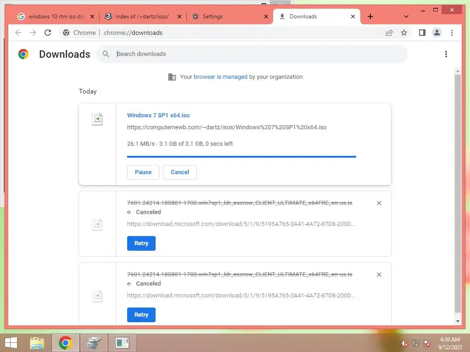Click the scrollbar up arrow

point(458,71)
